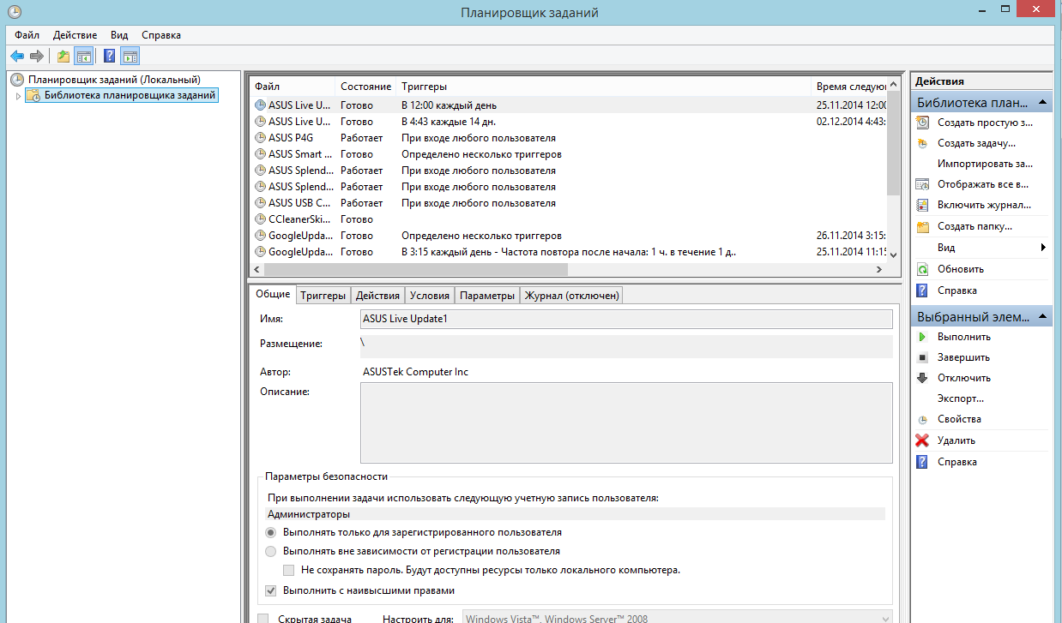Click Импортировать задачу in actions panel
This screenshot has height=623, width=1062.
tap(984, 164)
